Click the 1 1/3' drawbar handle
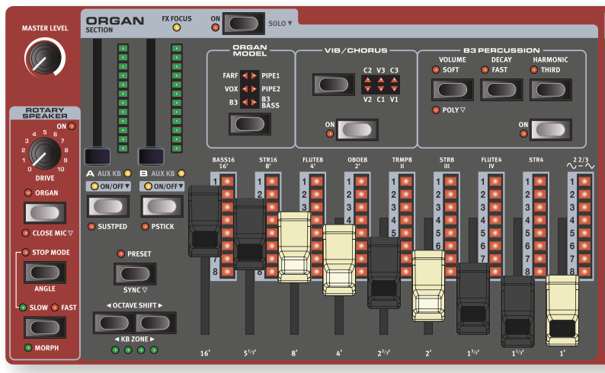 (x=518, y=311)
